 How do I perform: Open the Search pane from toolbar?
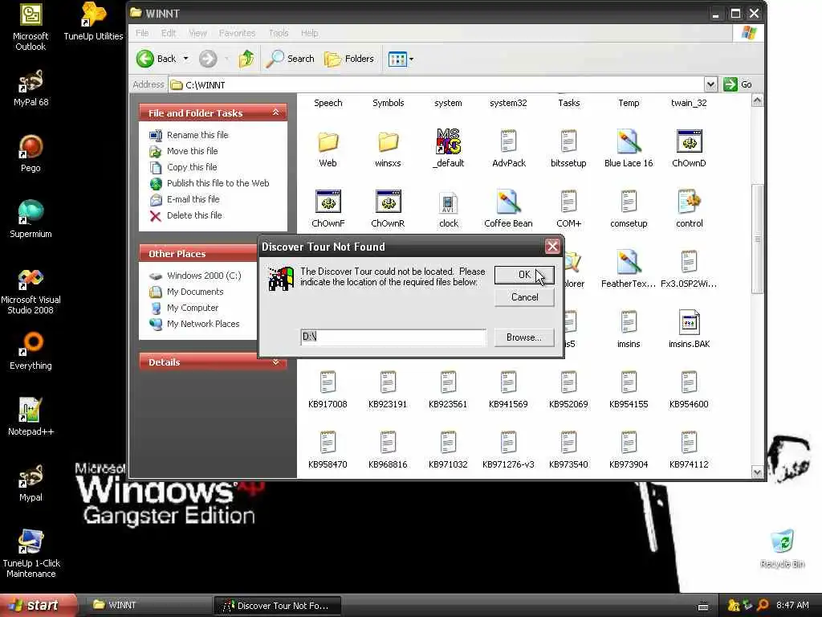[x=290, y=59]
